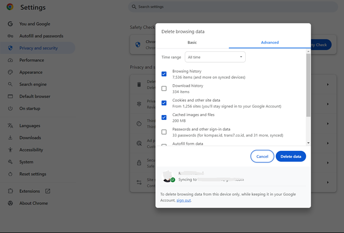Image resolution: width=344 pixels, height=233 pixels.
Task: Click the Extensions puzzle icon
Action: pos(10,191)
